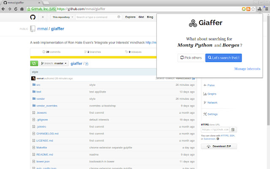Click the GitHub octocat logo
Viewport: 270px width, 169px height.
[x=33, y=17]
